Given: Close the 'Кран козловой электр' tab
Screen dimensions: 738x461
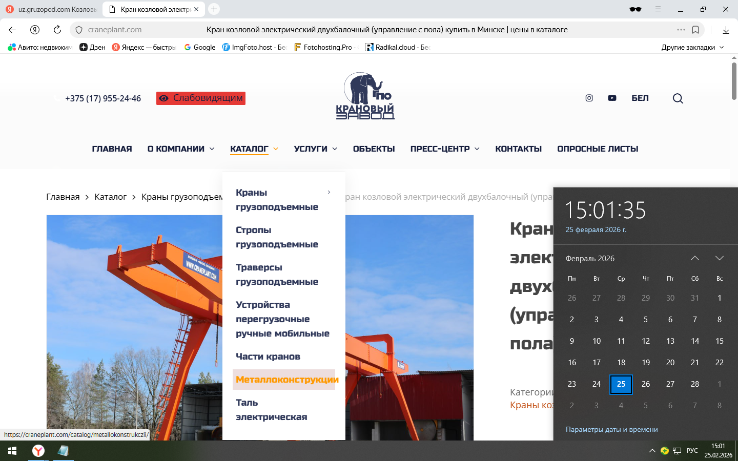Looking at the screenshot, I should (196, 9).
